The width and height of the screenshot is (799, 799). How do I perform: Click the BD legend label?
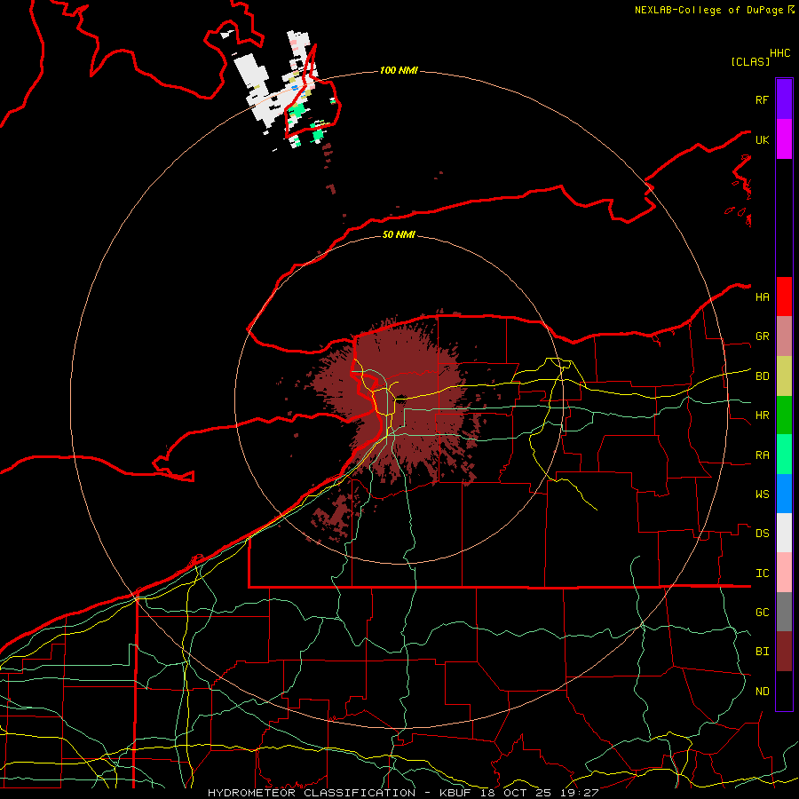click(x=762, y=376)
